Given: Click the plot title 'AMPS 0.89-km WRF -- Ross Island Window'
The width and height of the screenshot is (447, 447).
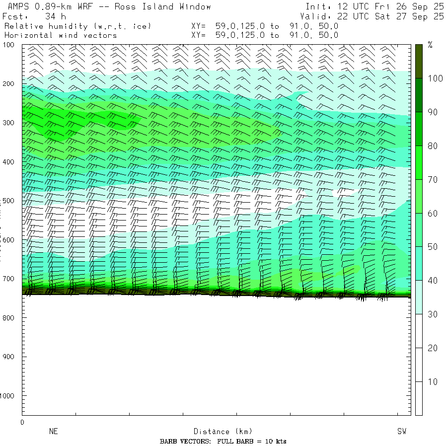Looking at the screenshot, I should pyautogui.click(x=109, y=6).
